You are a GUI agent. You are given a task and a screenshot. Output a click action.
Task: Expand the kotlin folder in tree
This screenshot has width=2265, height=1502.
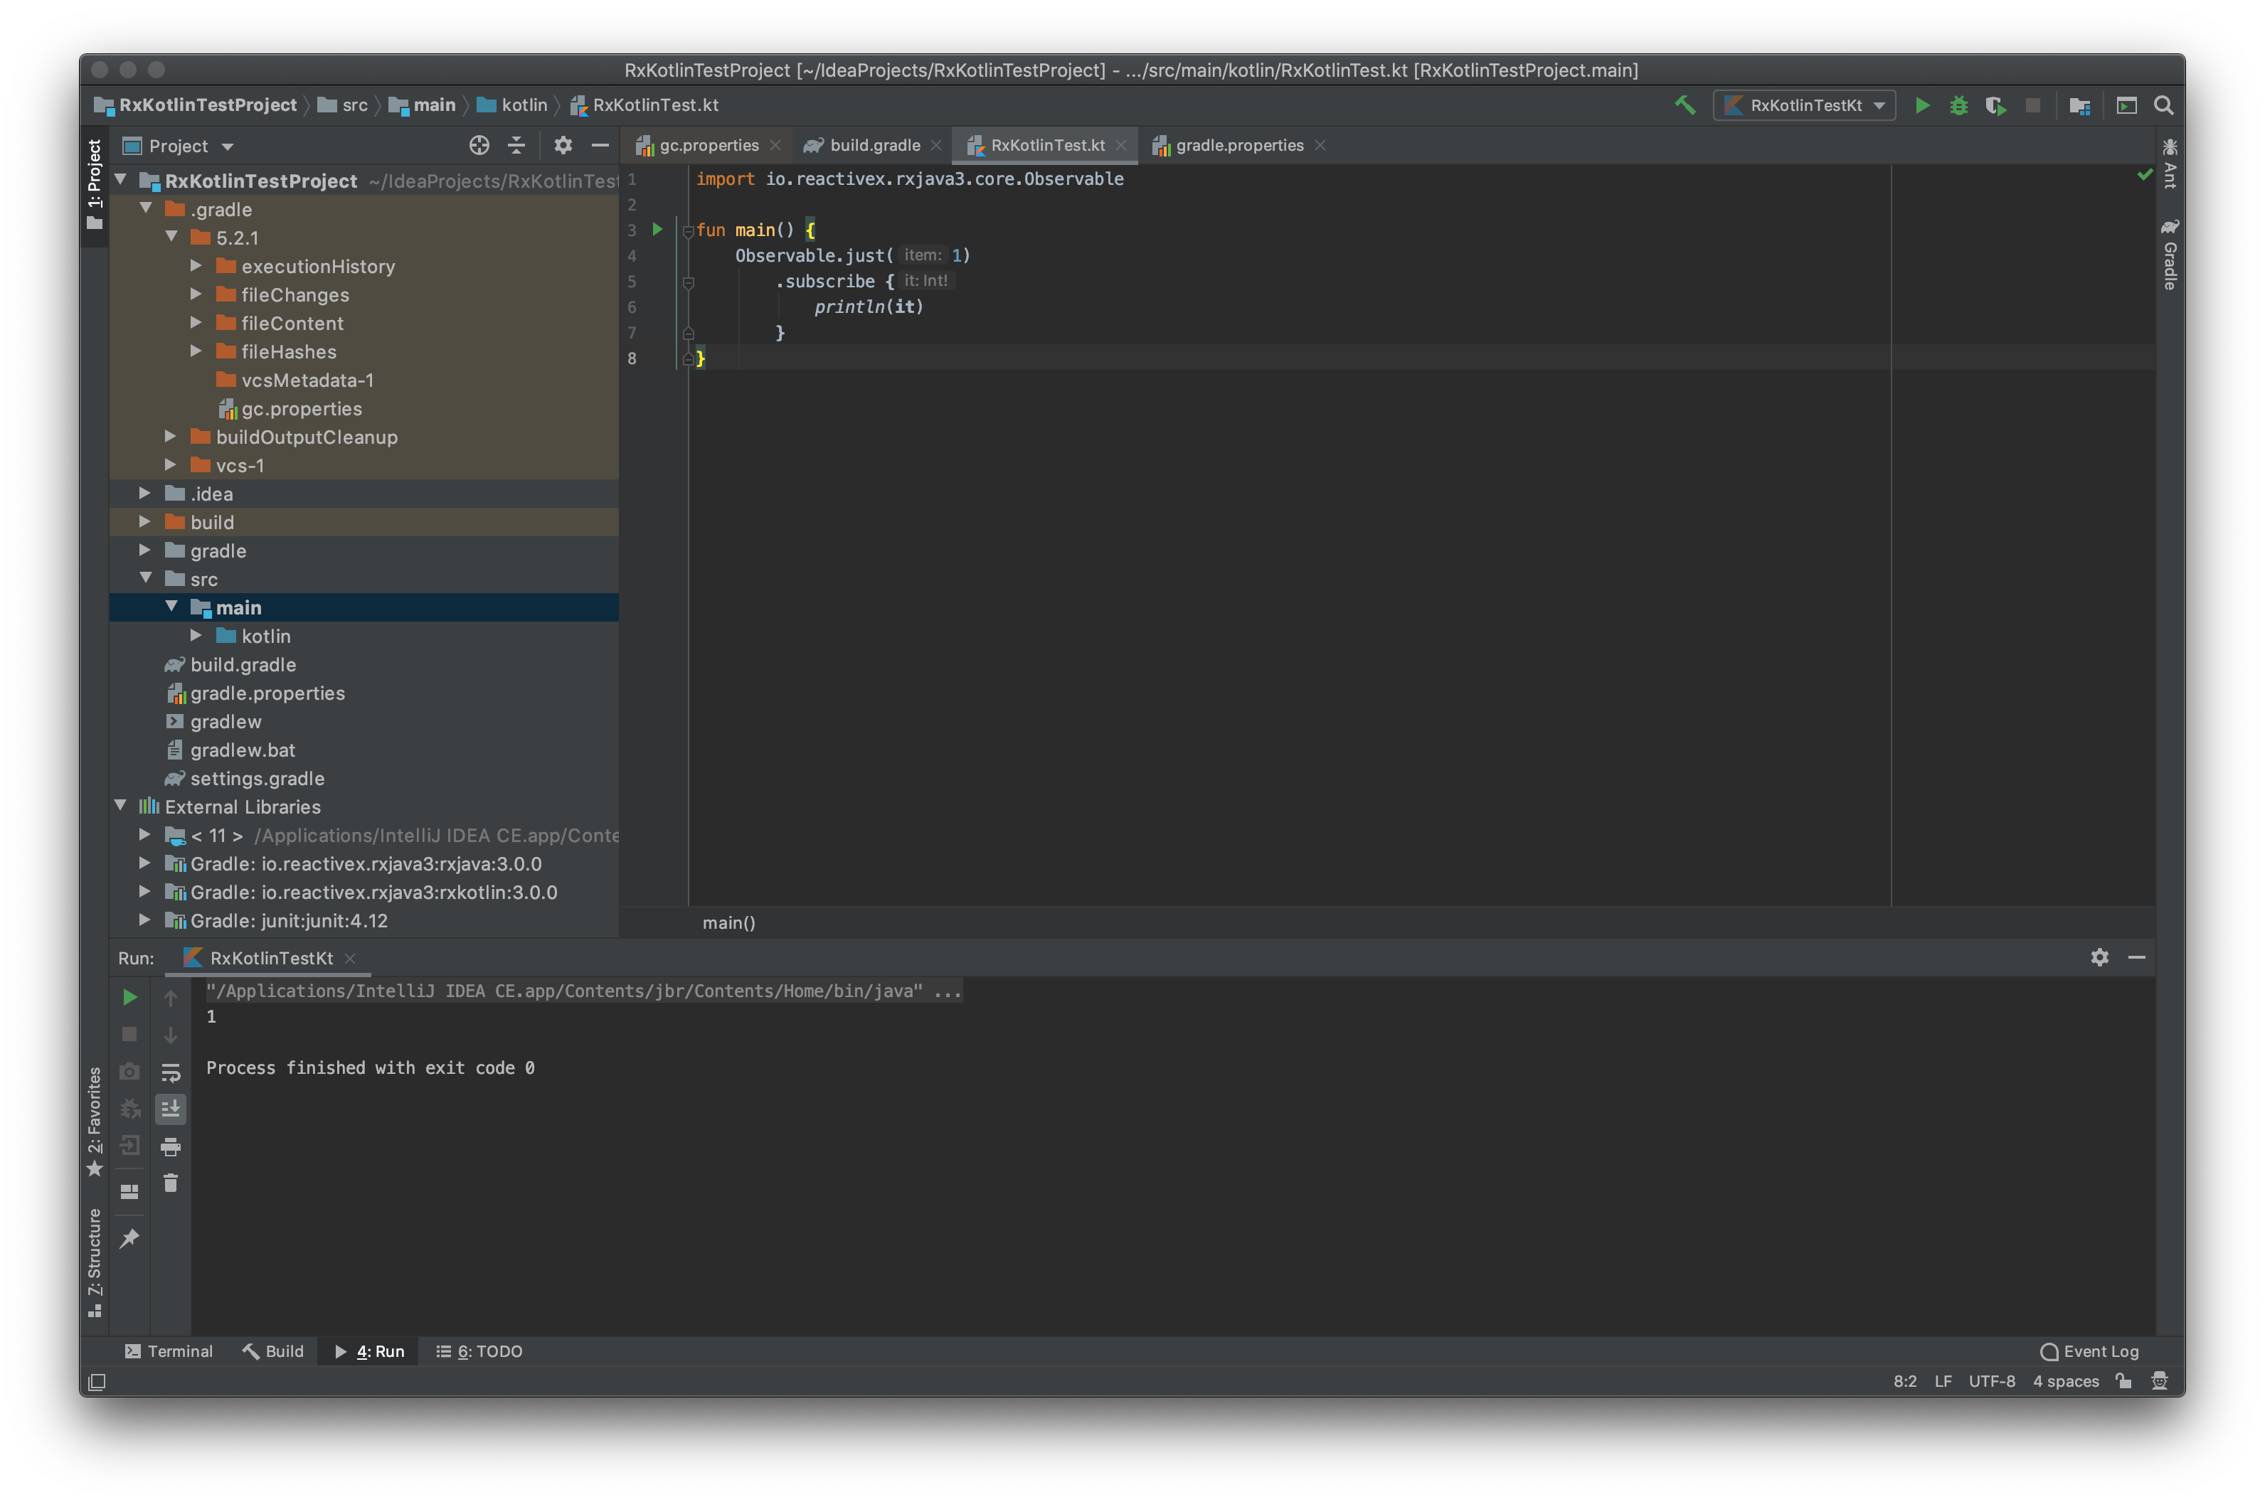[196, 635]
